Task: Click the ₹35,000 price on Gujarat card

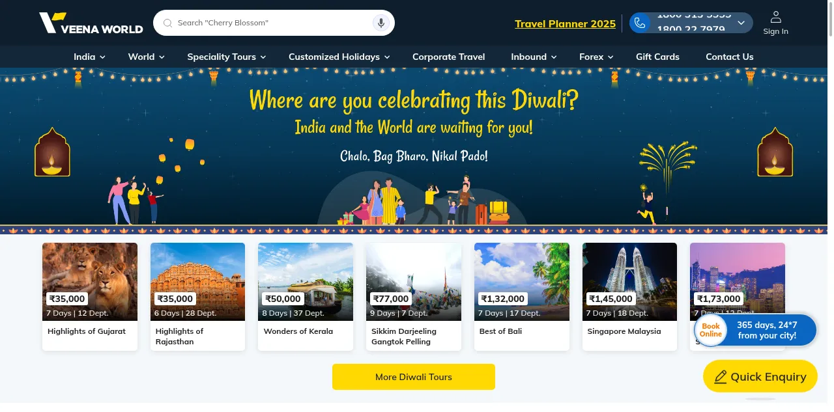Action: (67, 299)
